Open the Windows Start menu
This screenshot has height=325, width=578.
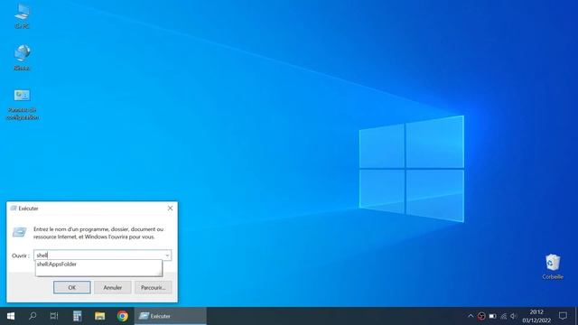point(11,316)
